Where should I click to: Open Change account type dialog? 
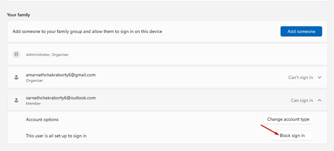click(x=288, y=119)
